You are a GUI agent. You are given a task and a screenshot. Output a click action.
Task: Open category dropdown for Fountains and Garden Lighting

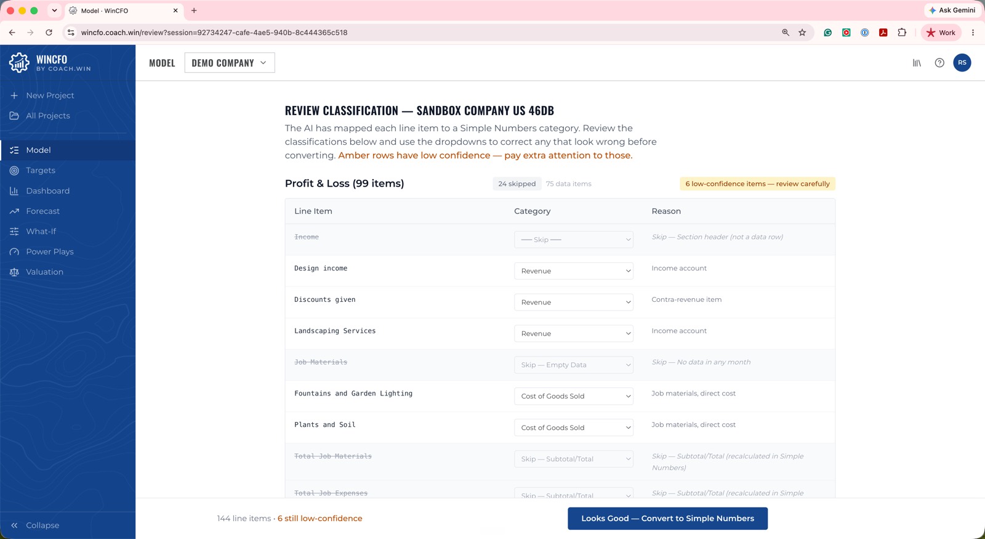(x=574, y=396)
